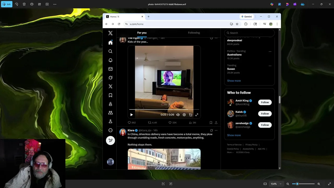
Task: Open more options for Australians trend
Action: [x=270, y=51]
